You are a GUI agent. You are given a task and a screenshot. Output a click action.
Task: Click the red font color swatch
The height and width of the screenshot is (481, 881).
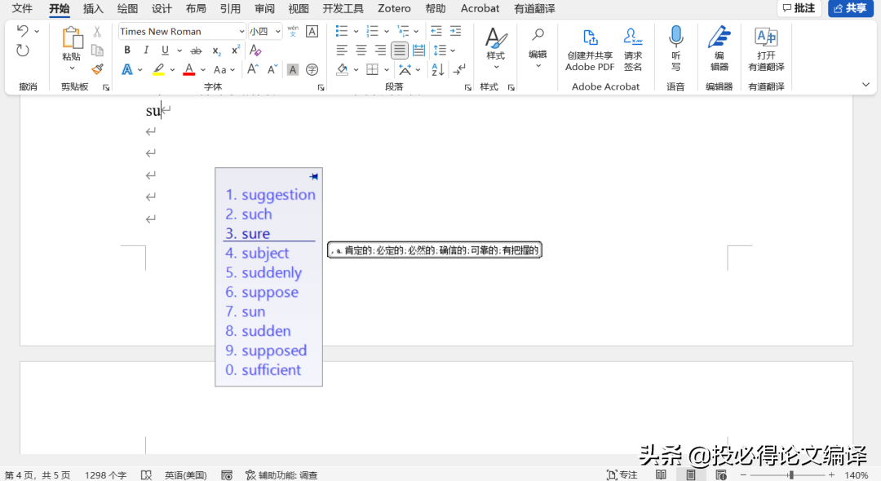click(x=188, y=70)
